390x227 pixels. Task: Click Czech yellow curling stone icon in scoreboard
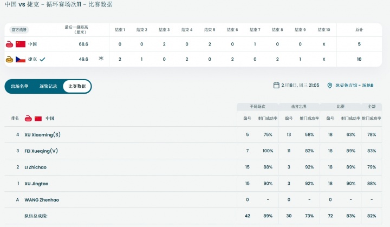point(10,59)
